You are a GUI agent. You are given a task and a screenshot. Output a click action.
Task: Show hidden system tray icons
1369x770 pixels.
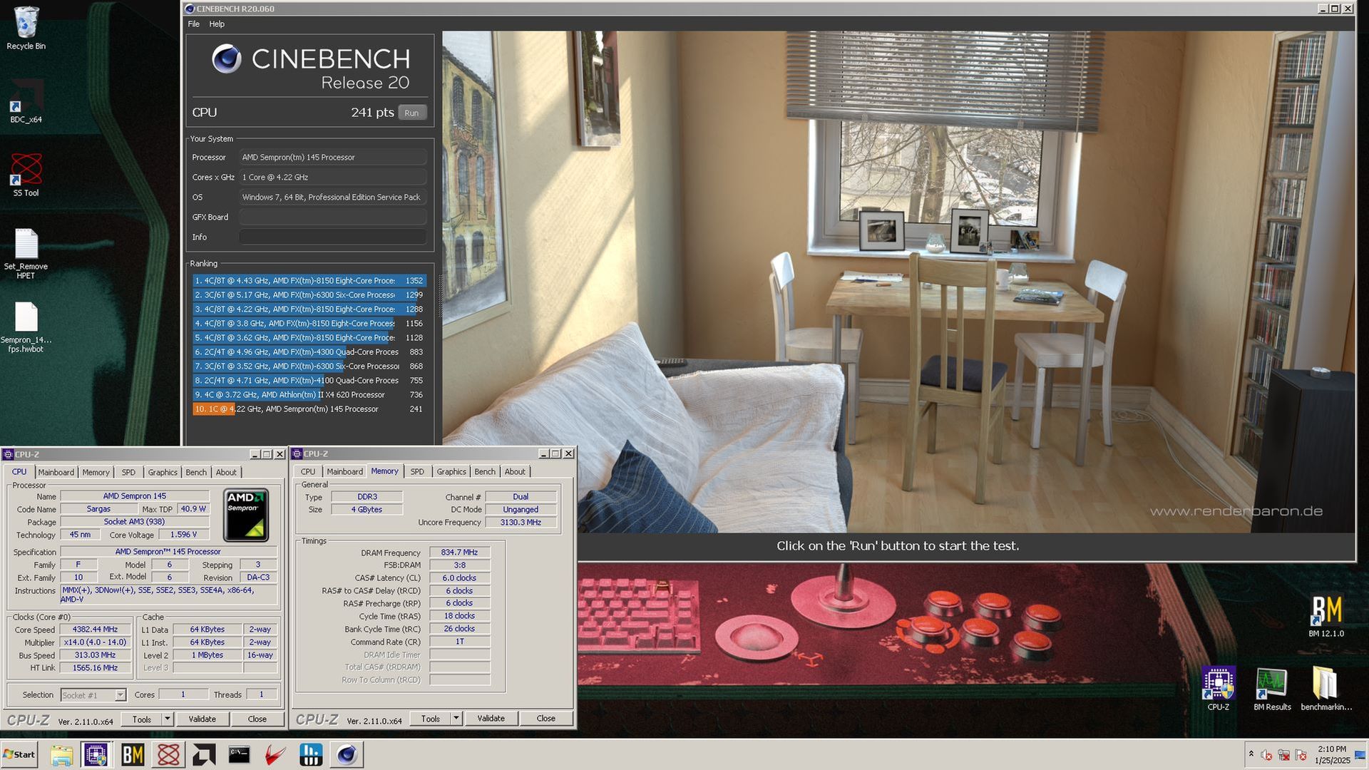[x=1251, y=754]
